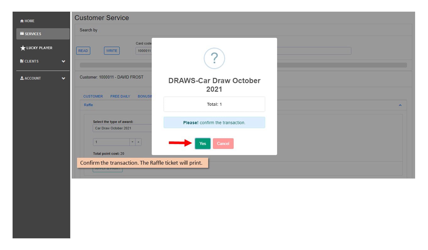Screen dimensions: 428x250
Task: Click the Home house icon in sidebar
Action: [x=22, y=21]
